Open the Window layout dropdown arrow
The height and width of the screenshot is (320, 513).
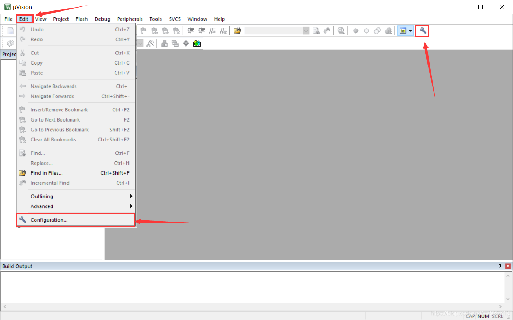411,31
